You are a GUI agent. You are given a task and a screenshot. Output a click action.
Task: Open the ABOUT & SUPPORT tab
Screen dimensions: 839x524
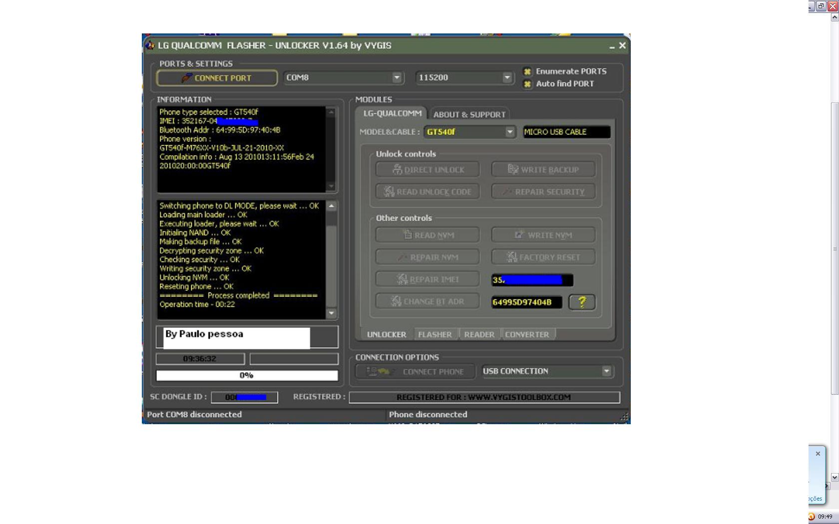pos(469,114)
